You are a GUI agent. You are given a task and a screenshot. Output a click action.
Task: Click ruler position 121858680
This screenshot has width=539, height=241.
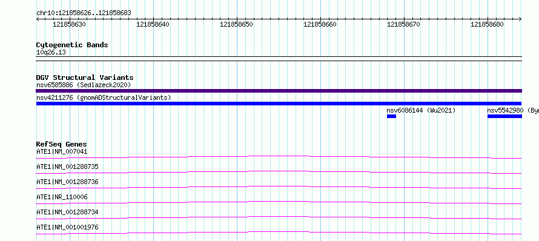click(x=488, y=24)
